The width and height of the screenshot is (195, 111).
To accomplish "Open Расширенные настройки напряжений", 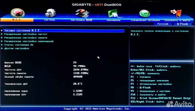I will pyautogui.click(x=29, y=41).
